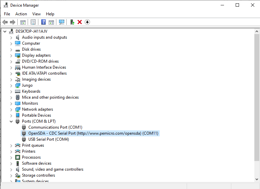Open the Action menu

pyautogui.click(x=21, y=14)
